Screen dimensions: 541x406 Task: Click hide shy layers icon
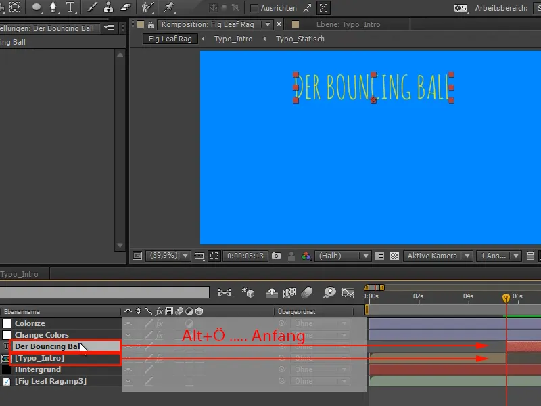tap(272, 293)
